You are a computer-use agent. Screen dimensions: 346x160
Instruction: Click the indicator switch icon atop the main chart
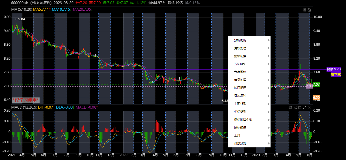pyautogui.click(x=309, y=10)
